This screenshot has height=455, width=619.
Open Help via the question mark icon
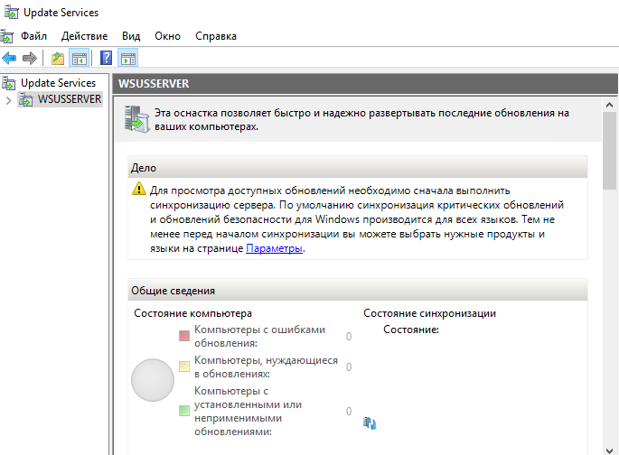(107, 59)
